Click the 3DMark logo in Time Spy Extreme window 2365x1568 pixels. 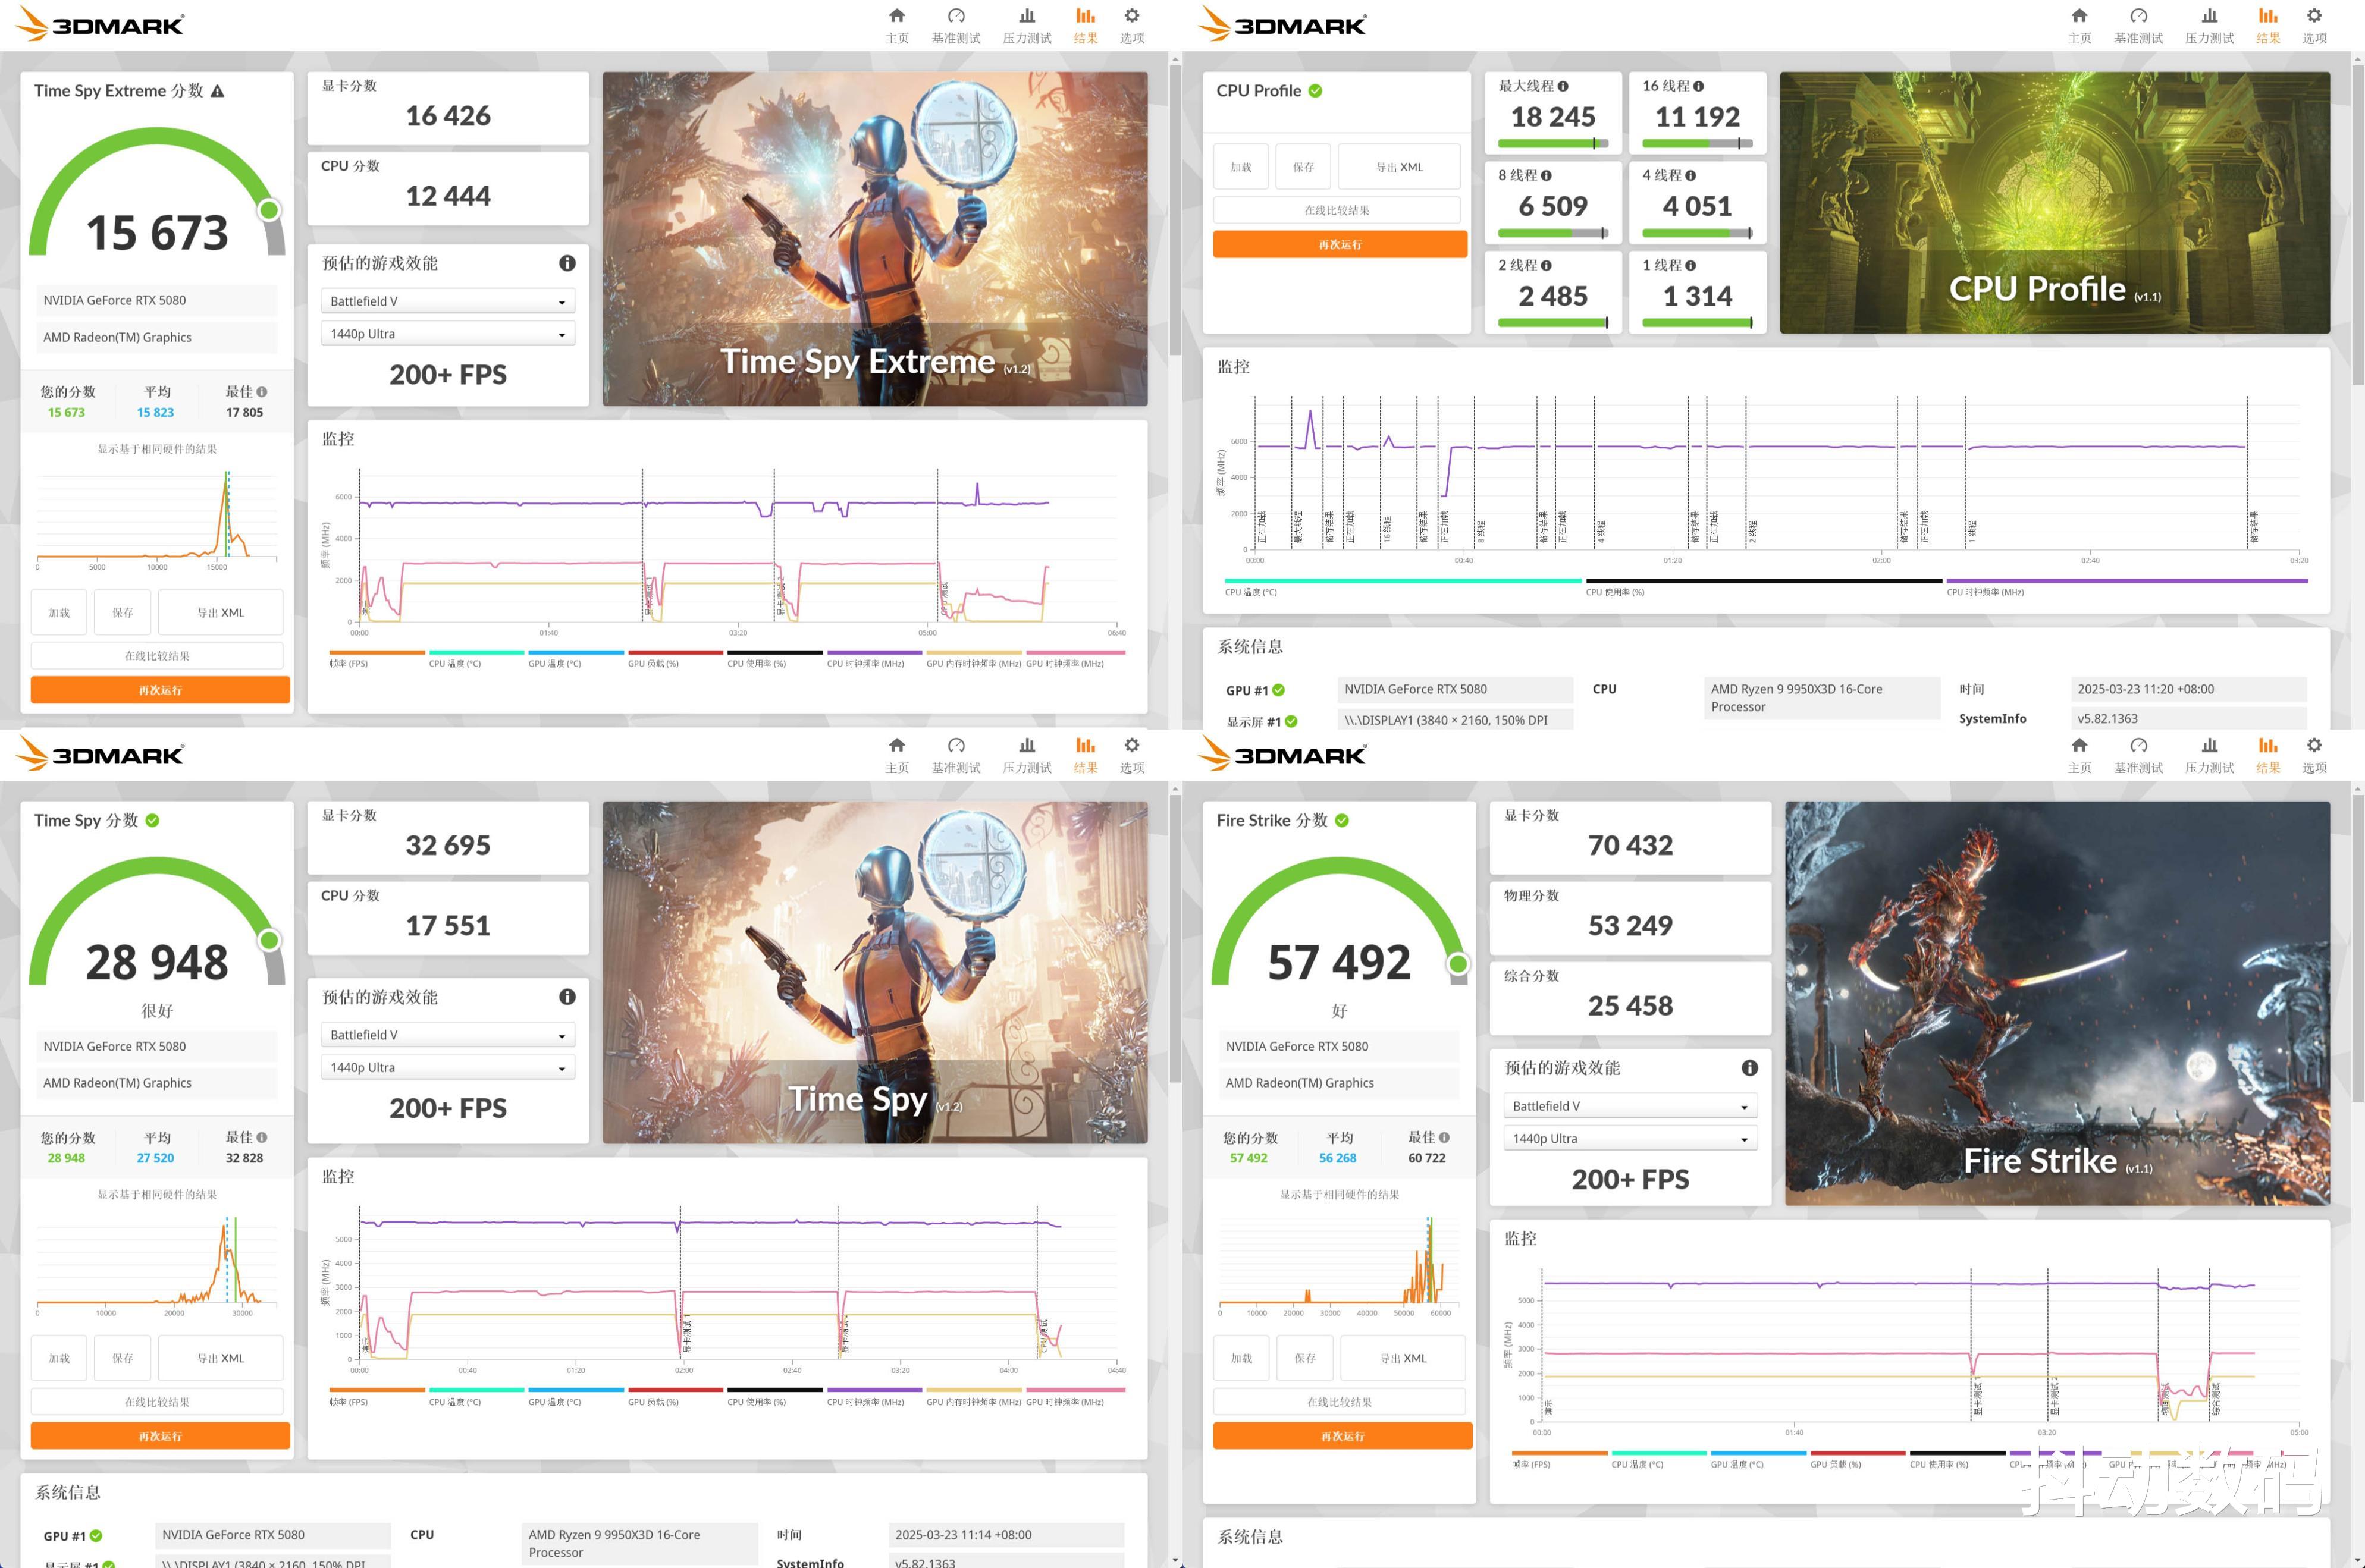coord(101,24)
